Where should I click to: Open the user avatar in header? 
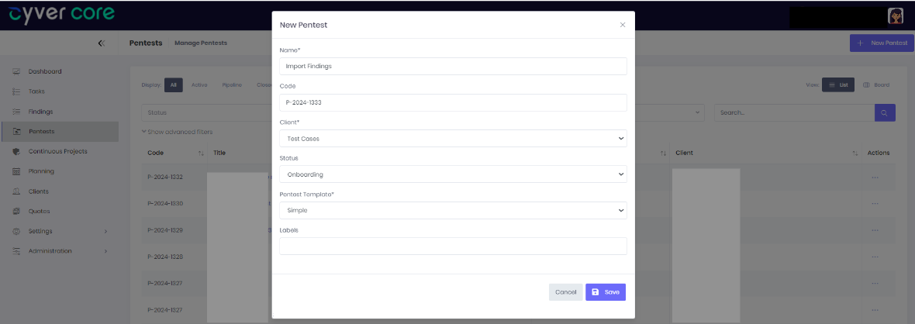click(895, 16)
